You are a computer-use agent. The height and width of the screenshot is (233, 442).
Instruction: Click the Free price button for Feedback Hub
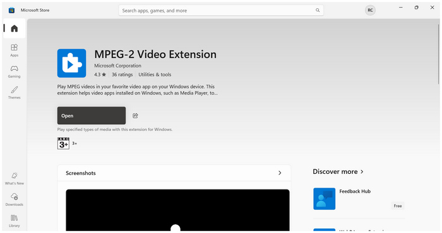[x=398, y=206]
